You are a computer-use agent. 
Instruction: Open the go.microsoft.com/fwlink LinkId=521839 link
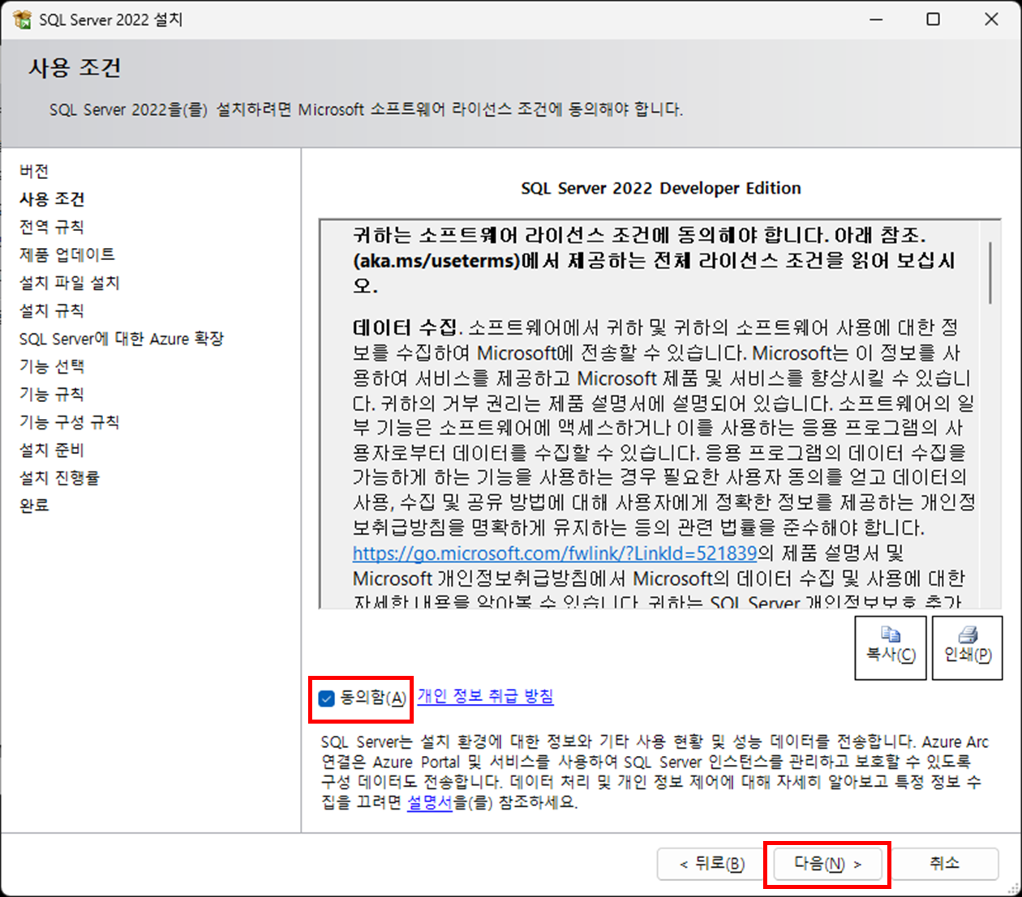tap(555, 553)
